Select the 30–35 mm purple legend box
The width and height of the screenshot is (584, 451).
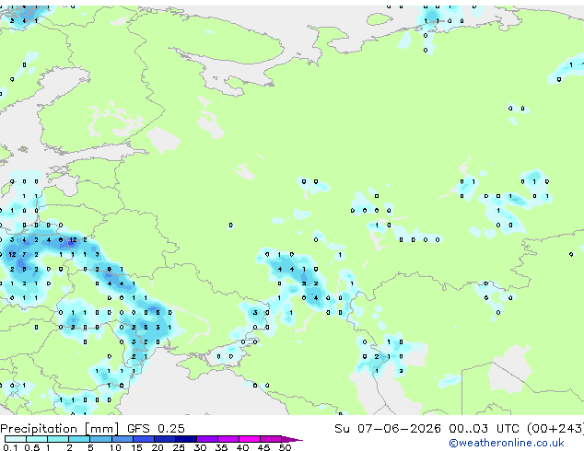207,439
